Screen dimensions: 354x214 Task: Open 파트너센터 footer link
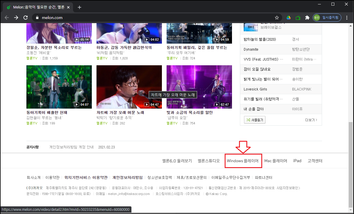click(x=263, y=177)
